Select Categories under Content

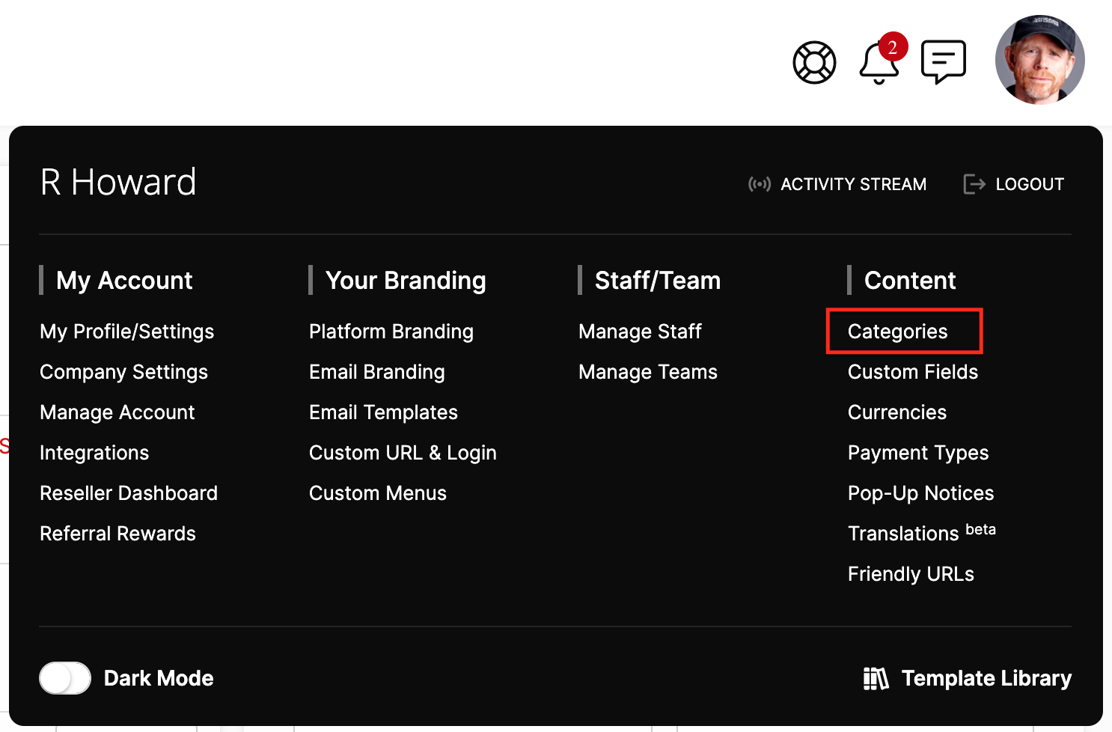[898, 332]
